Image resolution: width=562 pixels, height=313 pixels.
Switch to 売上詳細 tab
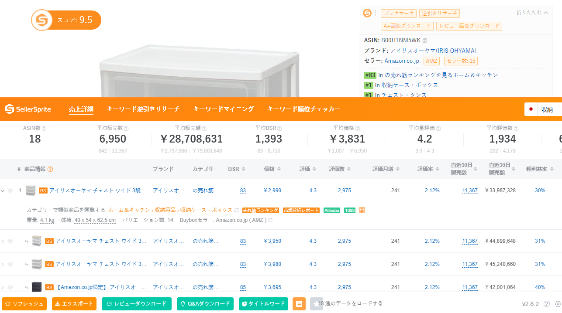point(81,109)
